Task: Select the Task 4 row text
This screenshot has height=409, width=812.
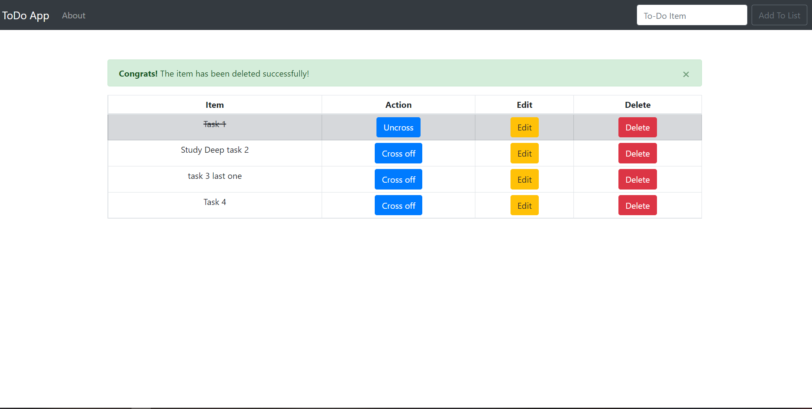Action: [215, 202]
